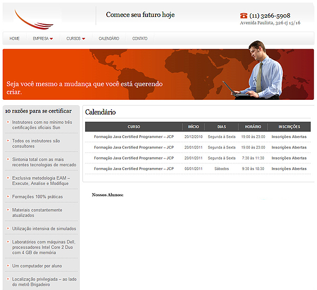
Task: Open the JCP course at 7:30 às 11:30
Action: point(134,158)
